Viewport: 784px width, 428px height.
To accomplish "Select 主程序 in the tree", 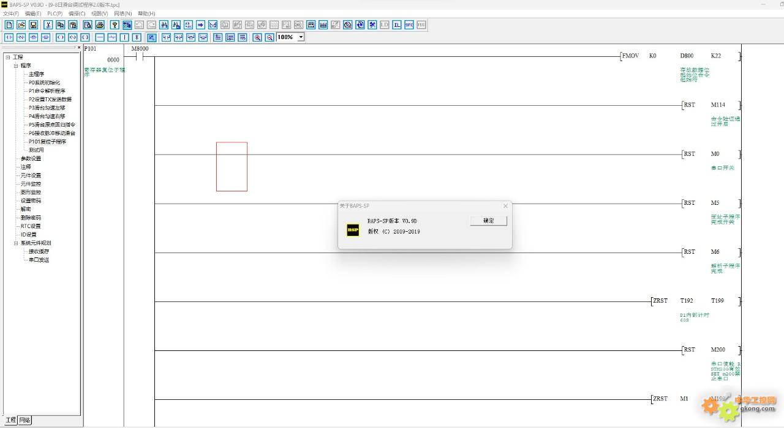I will point(36,74).
